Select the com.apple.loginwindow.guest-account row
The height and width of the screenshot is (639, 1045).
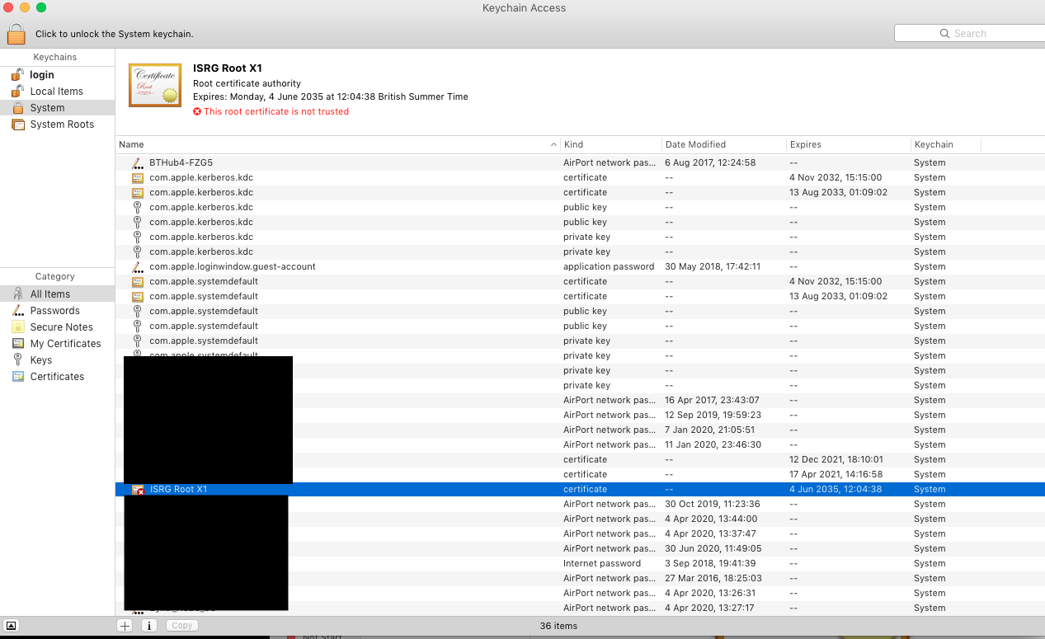click(x=580, y=267)
